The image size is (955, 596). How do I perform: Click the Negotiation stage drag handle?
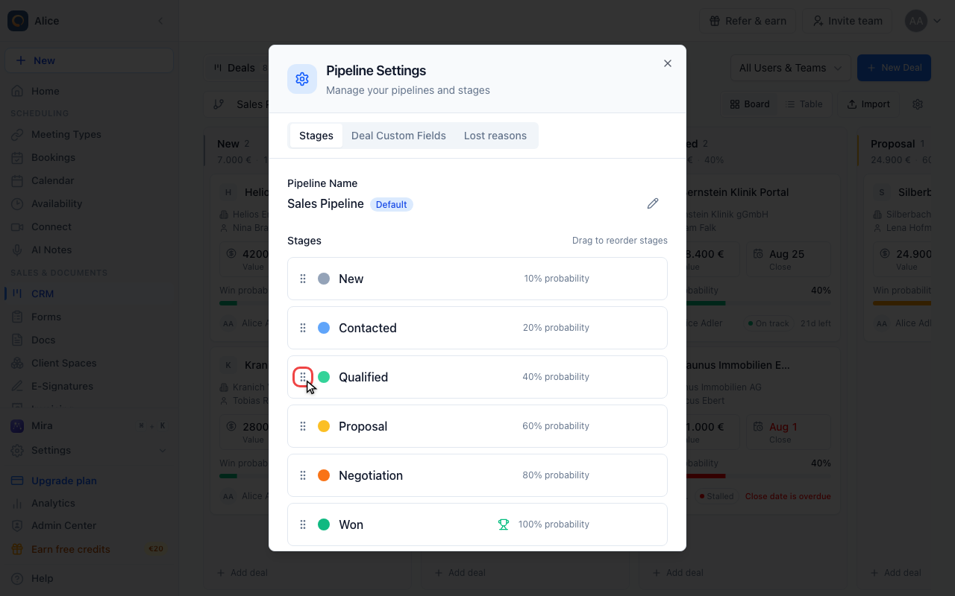[303, 475]
